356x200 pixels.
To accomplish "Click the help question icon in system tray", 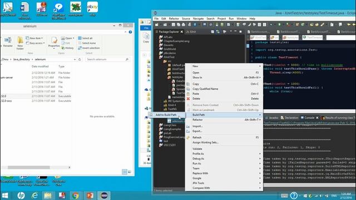I will [294, 196].
